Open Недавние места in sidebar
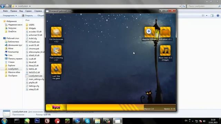The height and width of the screenshot is (124, 221). [13, 25]
